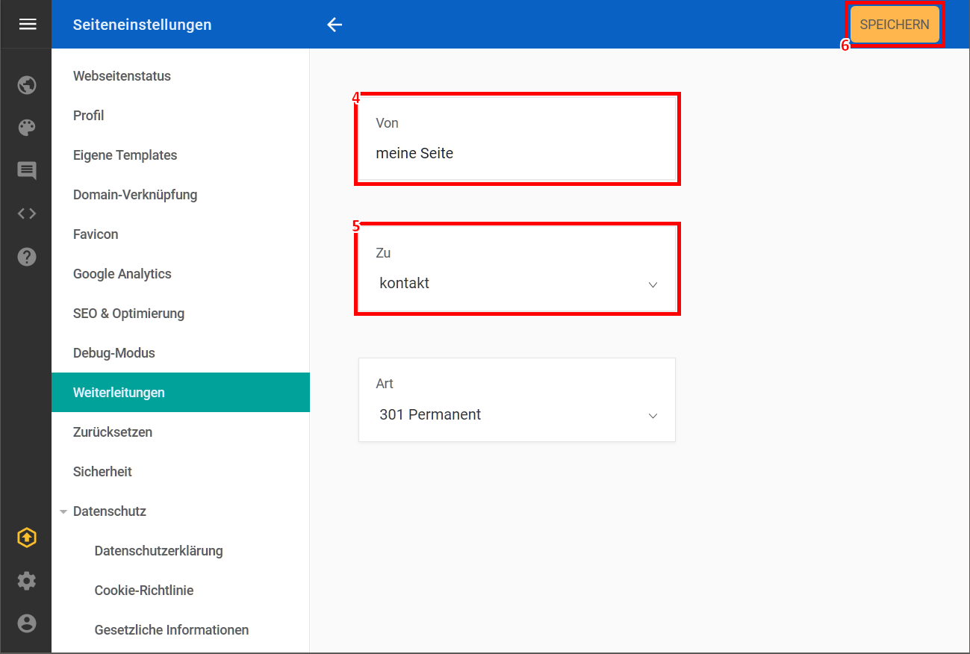Open SEO & Optimierung settings

128,314
